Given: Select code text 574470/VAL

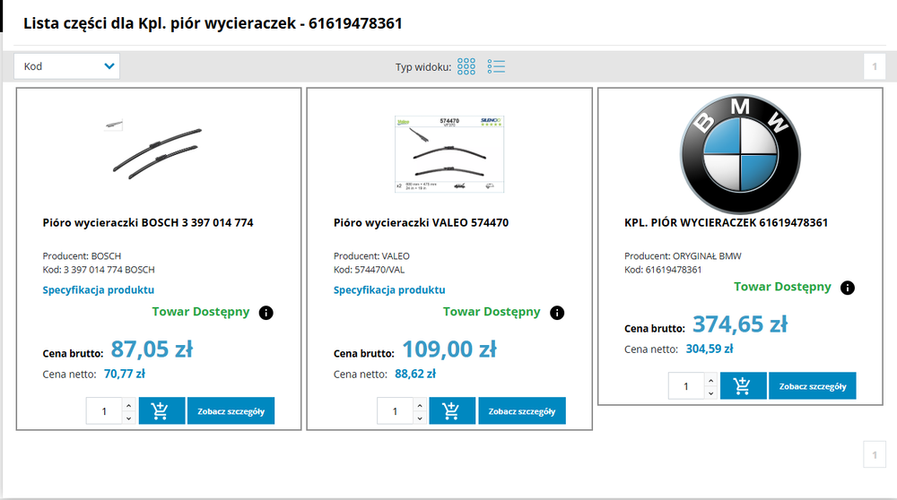Looking at the screenshot, I should pyautogui.click(x=379, y=270).
